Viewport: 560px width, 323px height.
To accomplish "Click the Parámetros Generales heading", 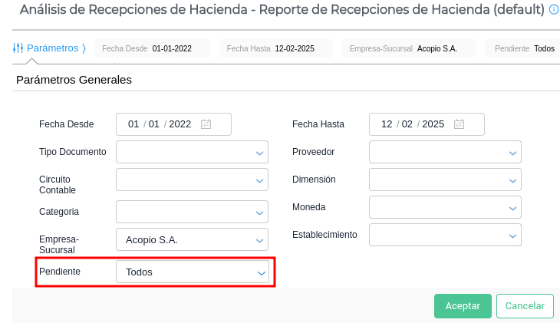I will tap(74, 80).
